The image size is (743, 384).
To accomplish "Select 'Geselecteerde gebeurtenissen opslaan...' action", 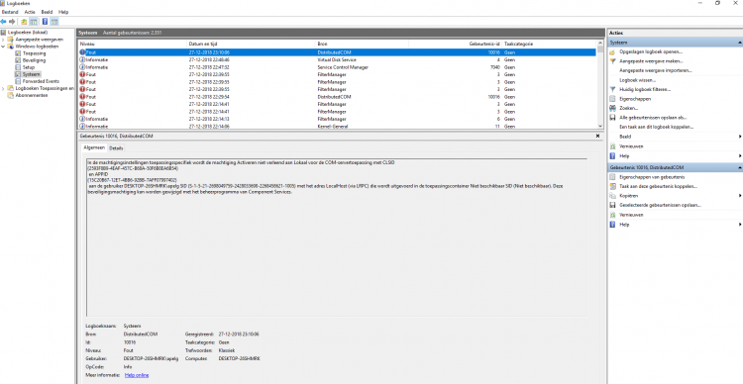I will (x=660, y=206).
